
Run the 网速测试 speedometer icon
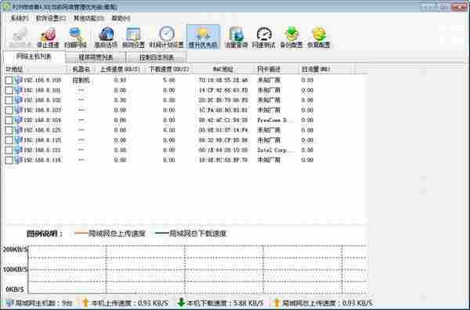tap(264, 38)
